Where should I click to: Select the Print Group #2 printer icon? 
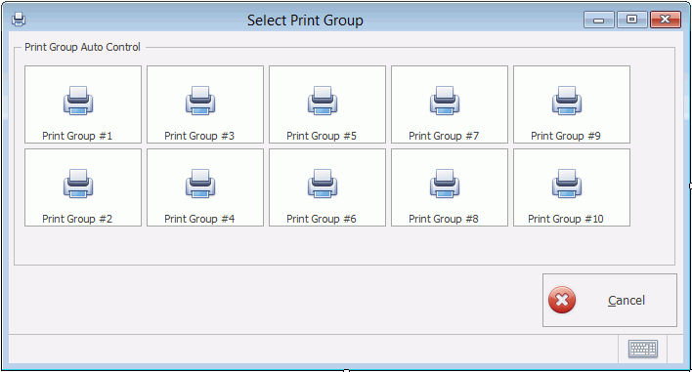point(78,184)
